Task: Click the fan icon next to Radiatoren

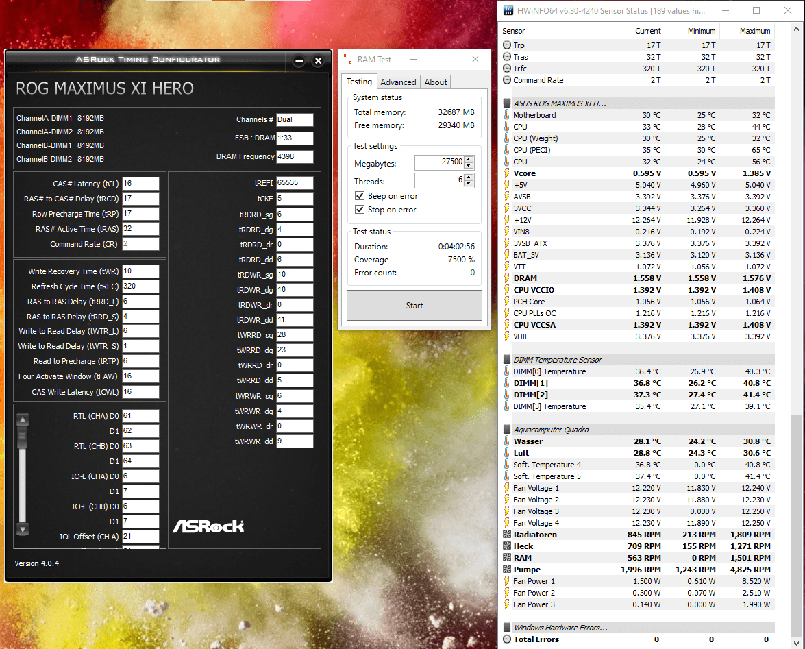Action: tap(507, 535)
